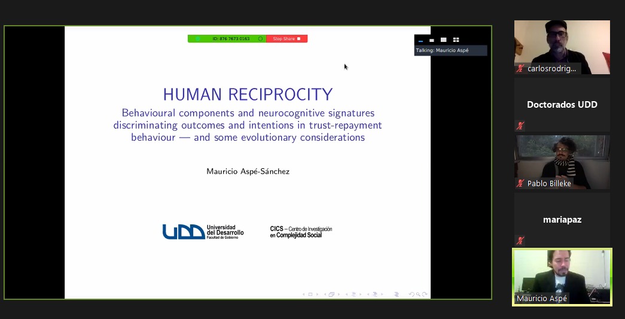Select carlosrodrig video thumbnail
This screenshot has height=319, width=625.
tap(562, 45)
